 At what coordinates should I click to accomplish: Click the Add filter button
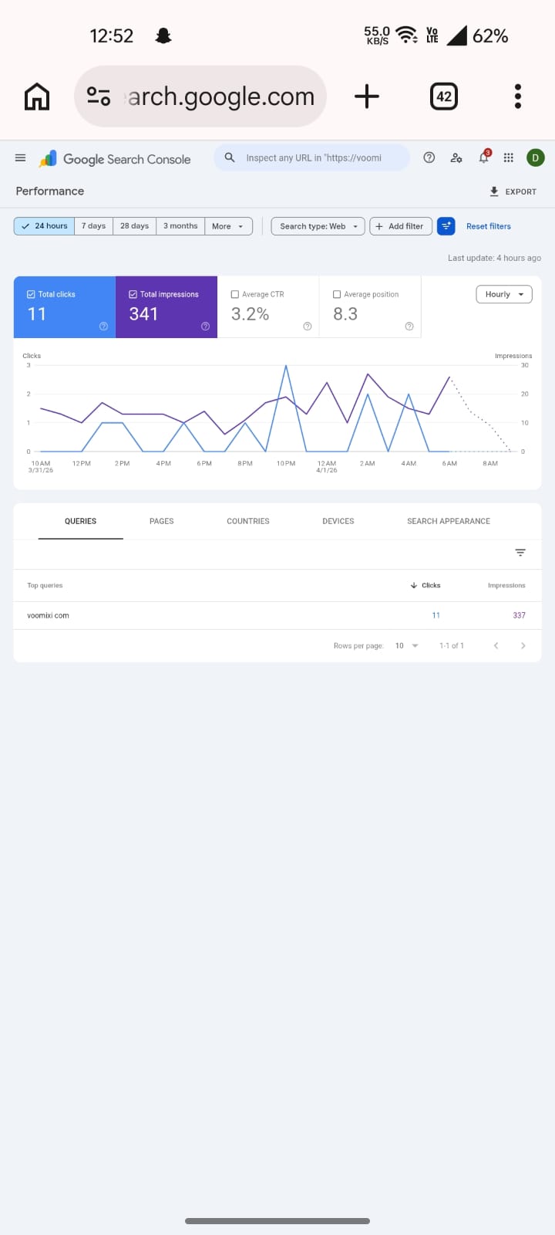(x=400, y=226)
